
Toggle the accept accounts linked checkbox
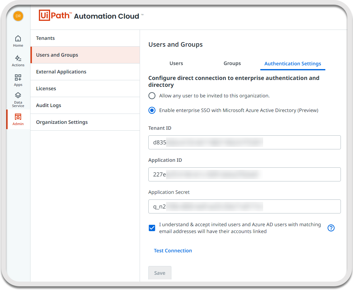152,228
